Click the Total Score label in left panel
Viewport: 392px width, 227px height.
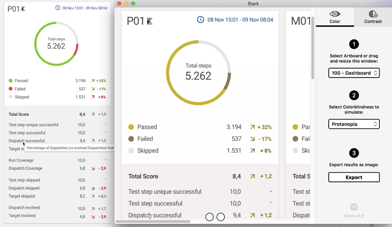19,114
